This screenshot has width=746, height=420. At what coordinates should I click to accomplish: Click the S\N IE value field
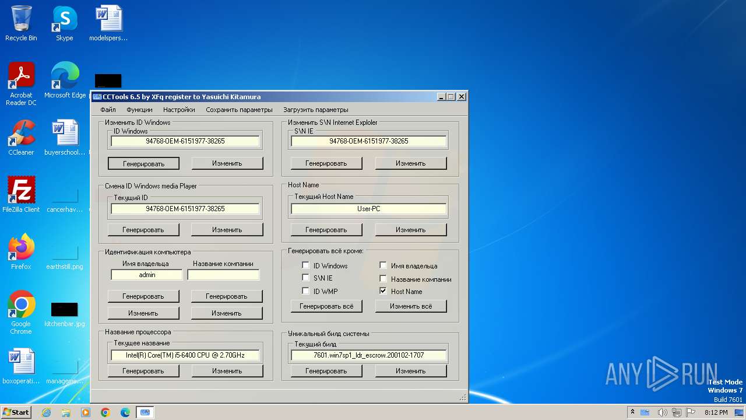(x=369, y=141)
